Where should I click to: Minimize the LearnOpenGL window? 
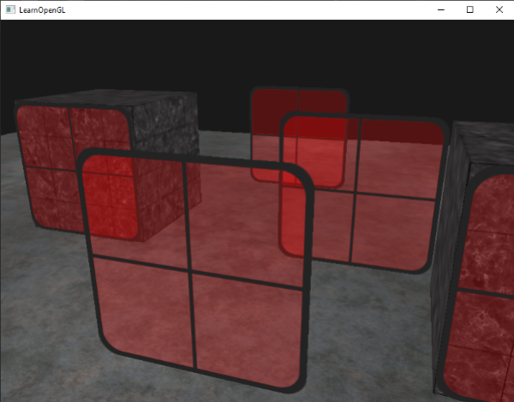441,9
